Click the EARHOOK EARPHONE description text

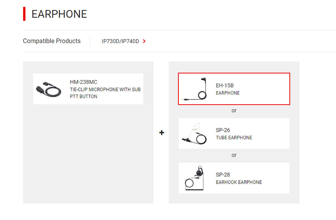239,182
